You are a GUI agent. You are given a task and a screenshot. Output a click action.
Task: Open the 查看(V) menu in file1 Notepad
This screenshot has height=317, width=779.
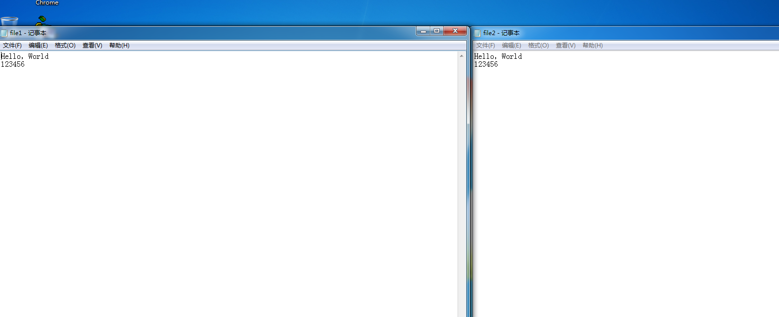[x=92, y=45]
